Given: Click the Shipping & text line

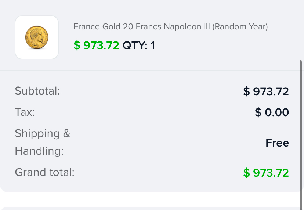Looking at the screenshot, I should (43, 133).
